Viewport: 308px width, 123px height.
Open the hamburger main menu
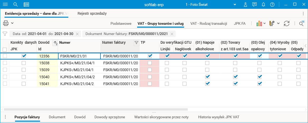pos(5,4)
